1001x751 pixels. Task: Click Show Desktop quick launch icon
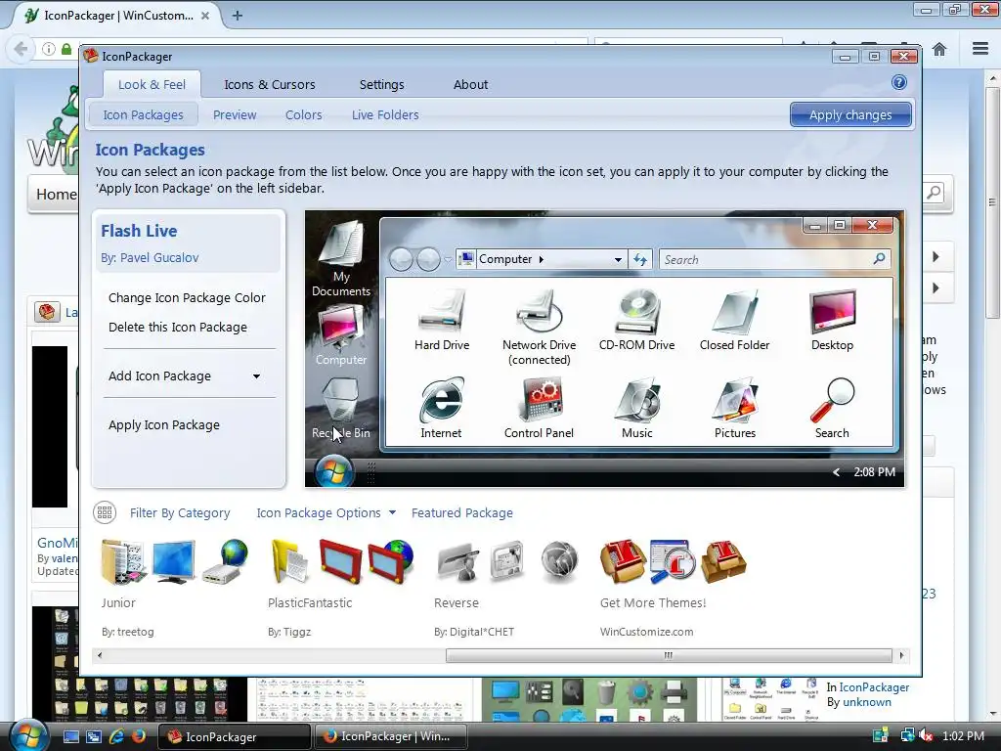(71, 736)
